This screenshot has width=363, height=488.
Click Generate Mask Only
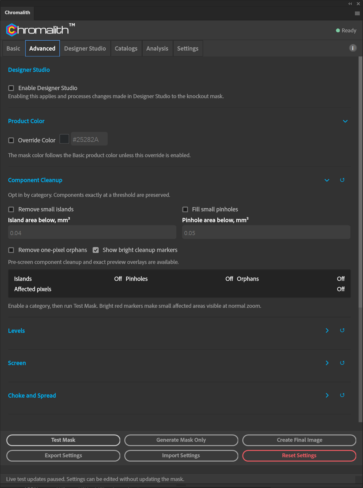(181, 440)
